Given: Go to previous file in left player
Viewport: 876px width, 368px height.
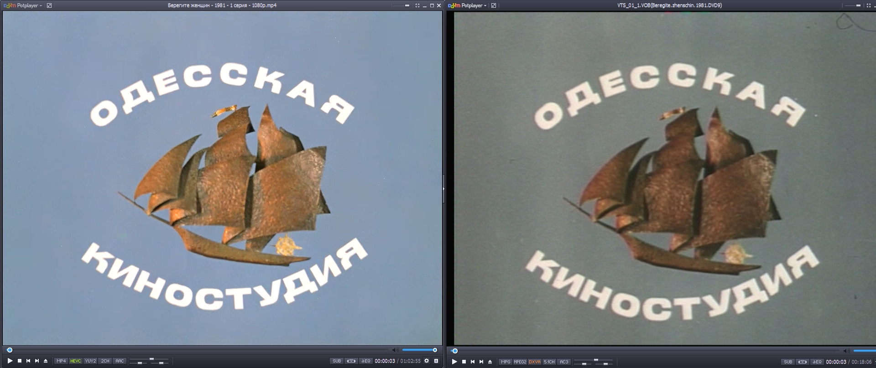Looking at the screenshot, I should 28,361.
